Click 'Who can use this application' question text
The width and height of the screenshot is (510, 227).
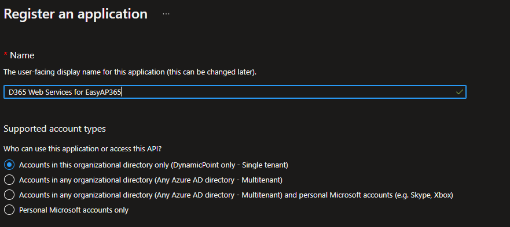pyautogui.click(x=83, y=149)
